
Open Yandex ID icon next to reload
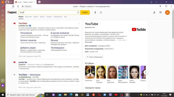[13, 6]
